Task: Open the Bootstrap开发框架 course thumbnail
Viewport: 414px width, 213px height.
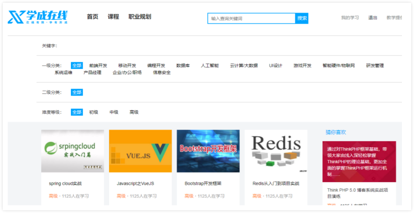Action: 208,151
